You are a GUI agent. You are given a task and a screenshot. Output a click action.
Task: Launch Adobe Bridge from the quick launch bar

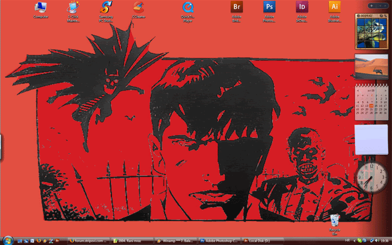57,241
